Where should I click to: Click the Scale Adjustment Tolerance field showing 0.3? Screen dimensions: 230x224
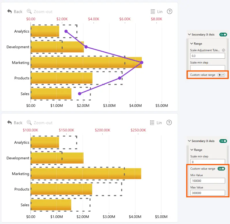point(208,56)
